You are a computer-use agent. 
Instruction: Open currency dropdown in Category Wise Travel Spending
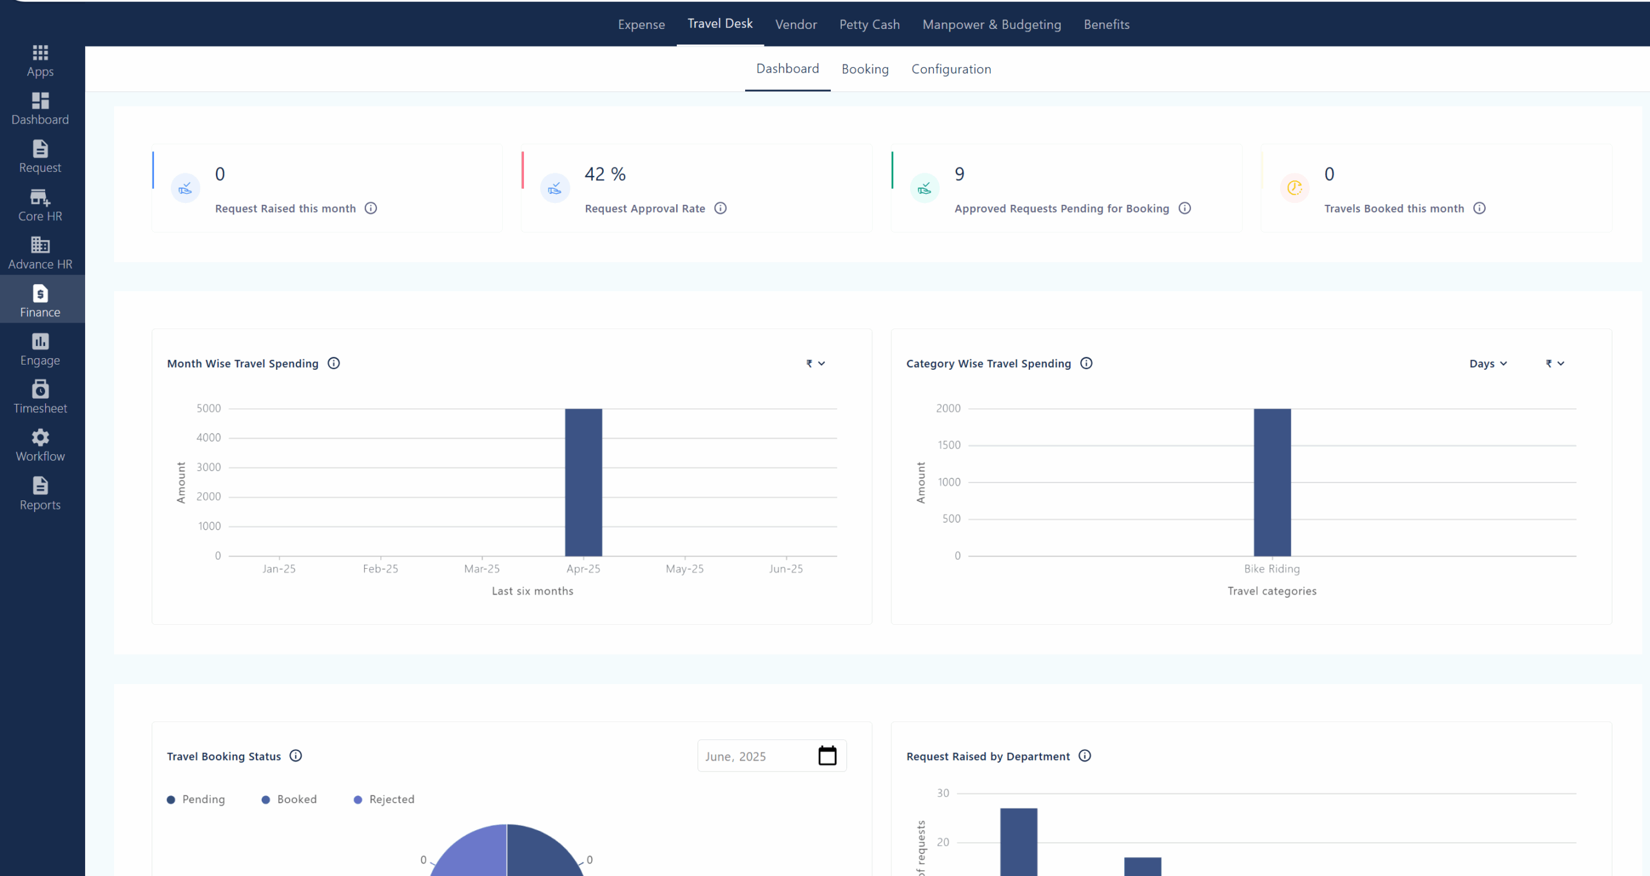pos(1555,363)
